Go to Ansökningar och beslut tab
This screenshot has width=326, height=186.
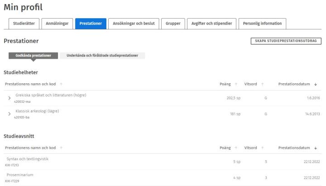[x=134, y=24]
